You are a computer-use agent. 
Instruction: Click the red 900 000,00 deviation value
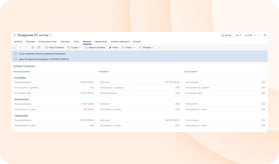(x=88, y=109)
